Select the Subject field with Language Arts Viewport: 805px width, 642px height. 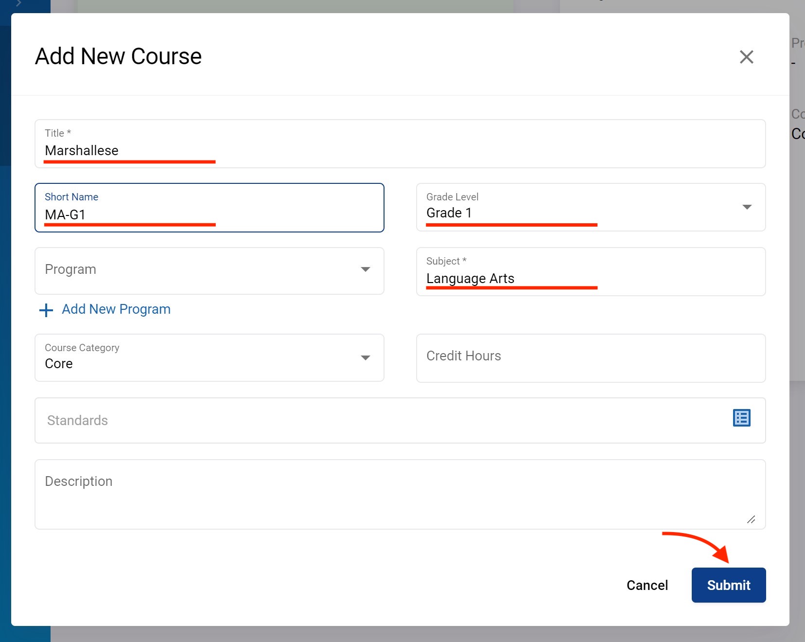(590, 278)
